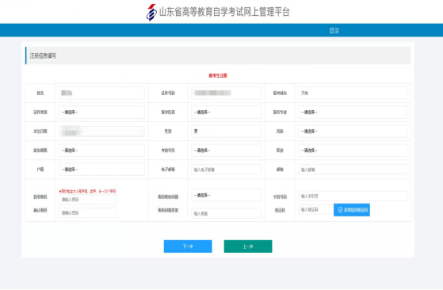Click the 手机号码 phone number input field

353,196
